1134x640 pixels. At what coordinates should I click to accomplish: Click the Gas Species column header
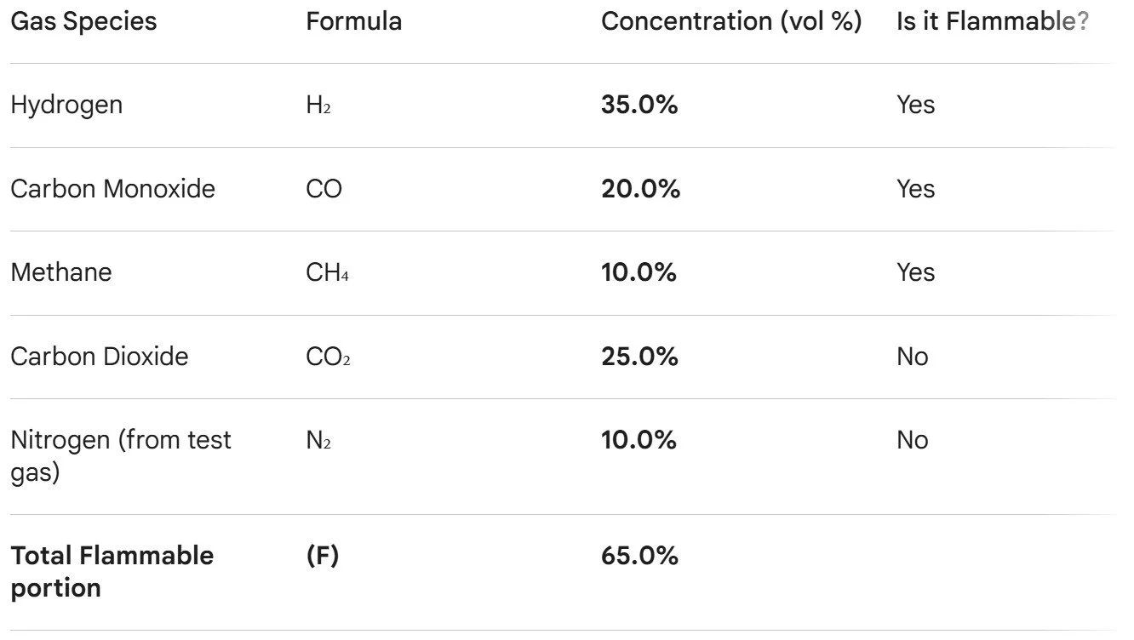point(83,21)
